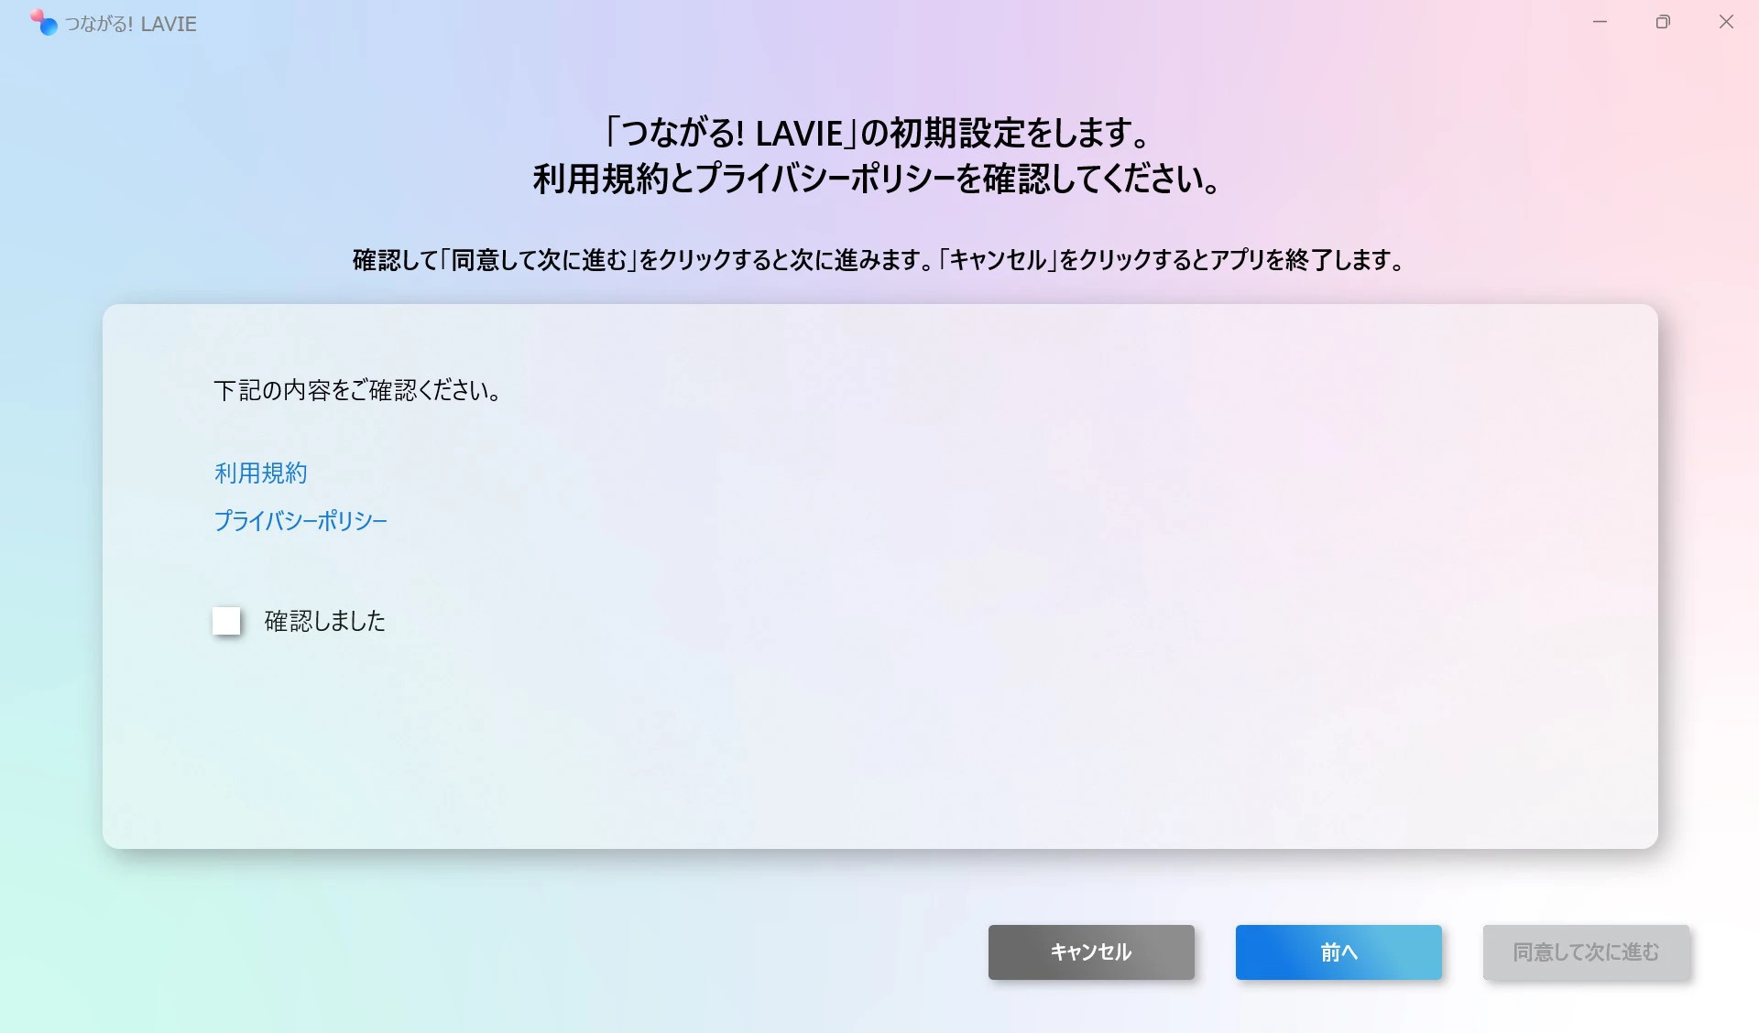1759x1033 pixels.
Task: Restore down the window
Action: pyautogui.click(x=1663, y=22)
